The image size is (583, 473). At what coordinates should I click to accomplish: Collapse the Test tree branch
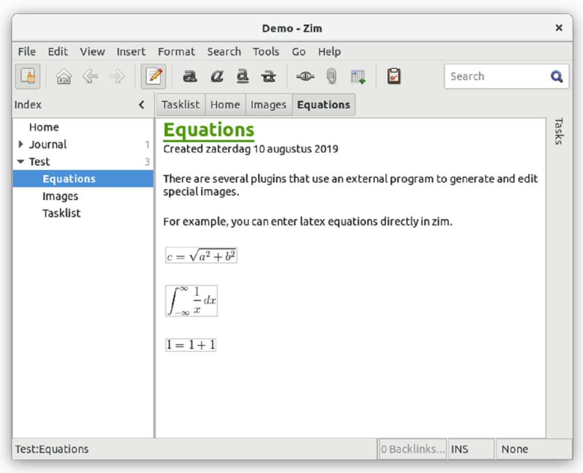pos(21,161)
